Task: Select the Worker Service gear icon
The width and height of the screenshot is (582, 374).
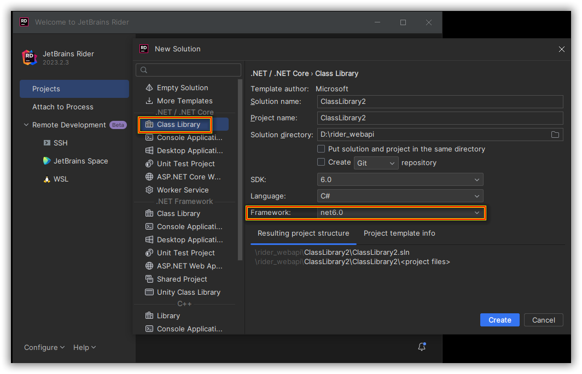Action: click(x=149, y=190)
